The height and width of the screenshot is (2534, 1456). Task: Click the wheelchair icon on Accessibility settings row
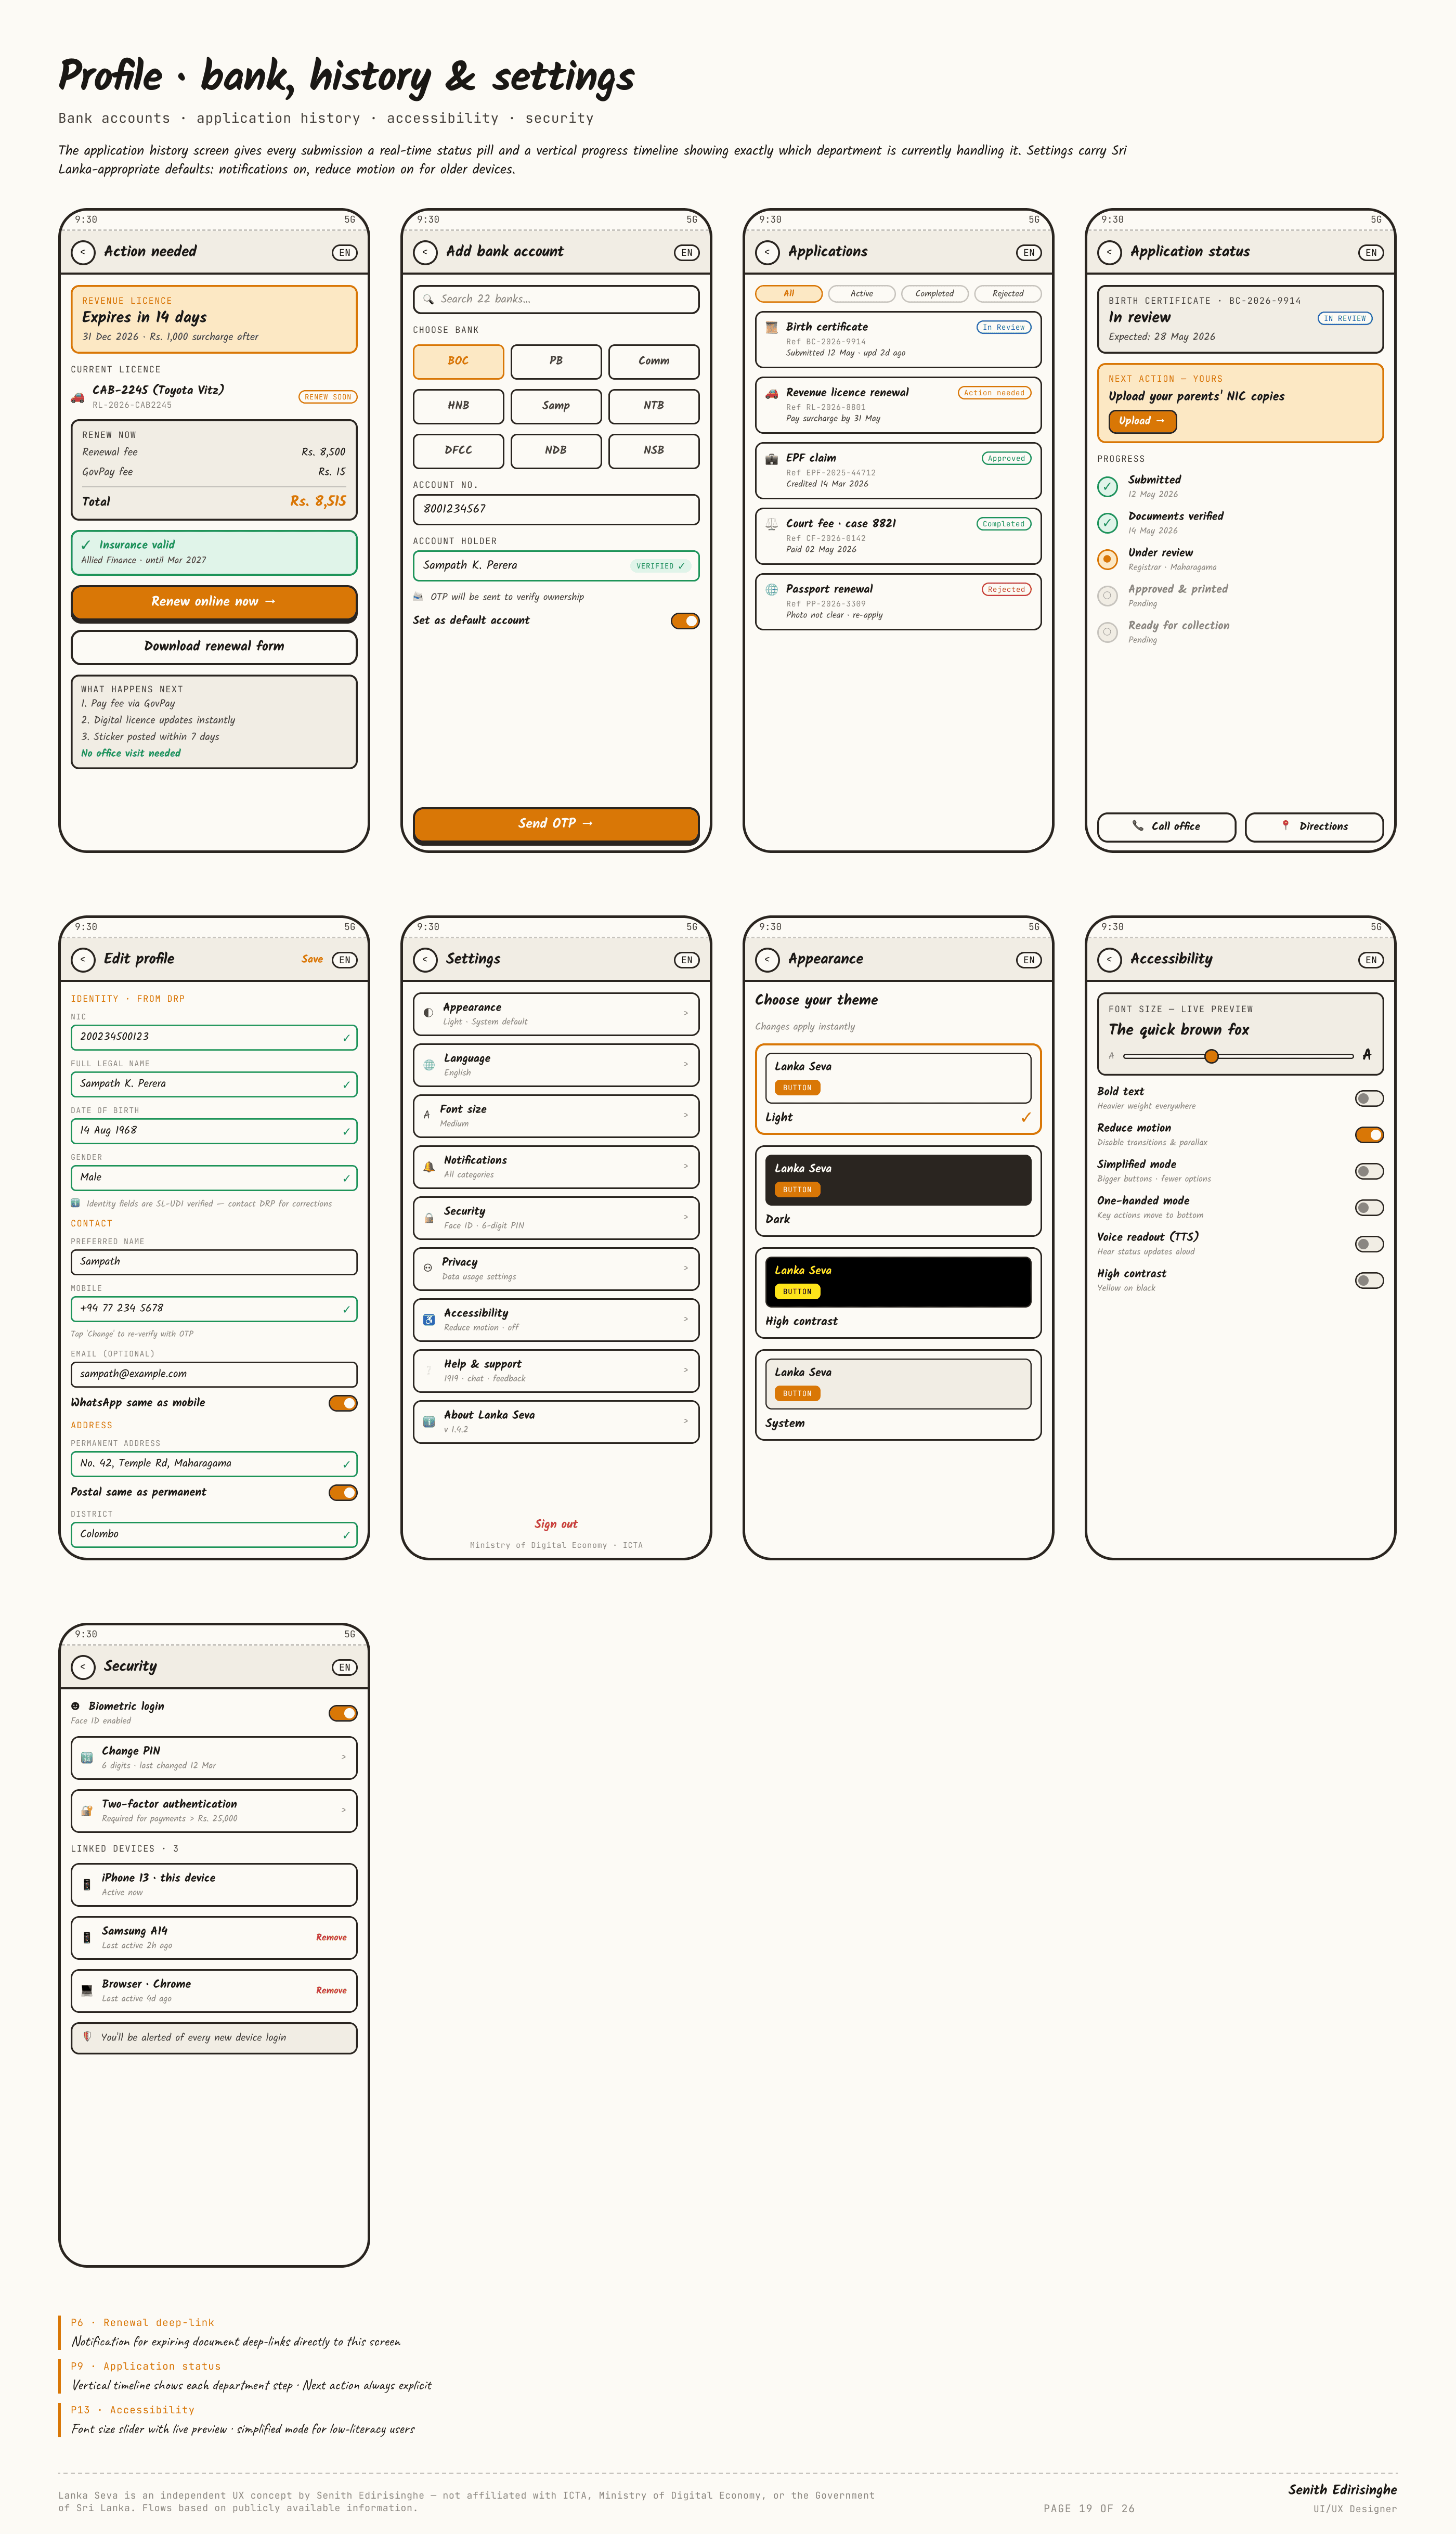(x=429, y=1320)
